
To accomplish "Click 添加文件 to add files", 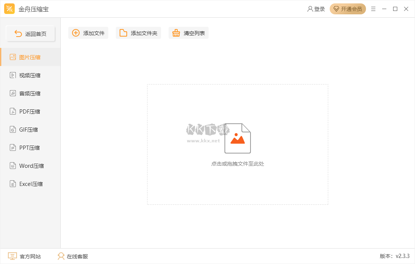I will coord(88,33).
